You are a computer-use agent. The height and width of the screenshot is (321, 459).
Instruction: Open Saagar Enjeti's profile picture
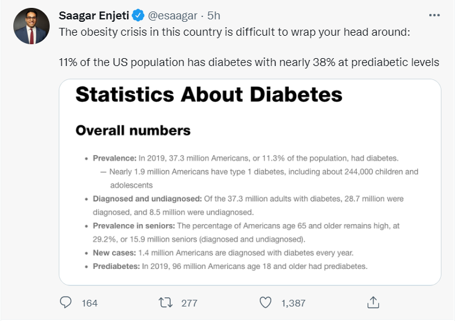click(x=31, y=26)
